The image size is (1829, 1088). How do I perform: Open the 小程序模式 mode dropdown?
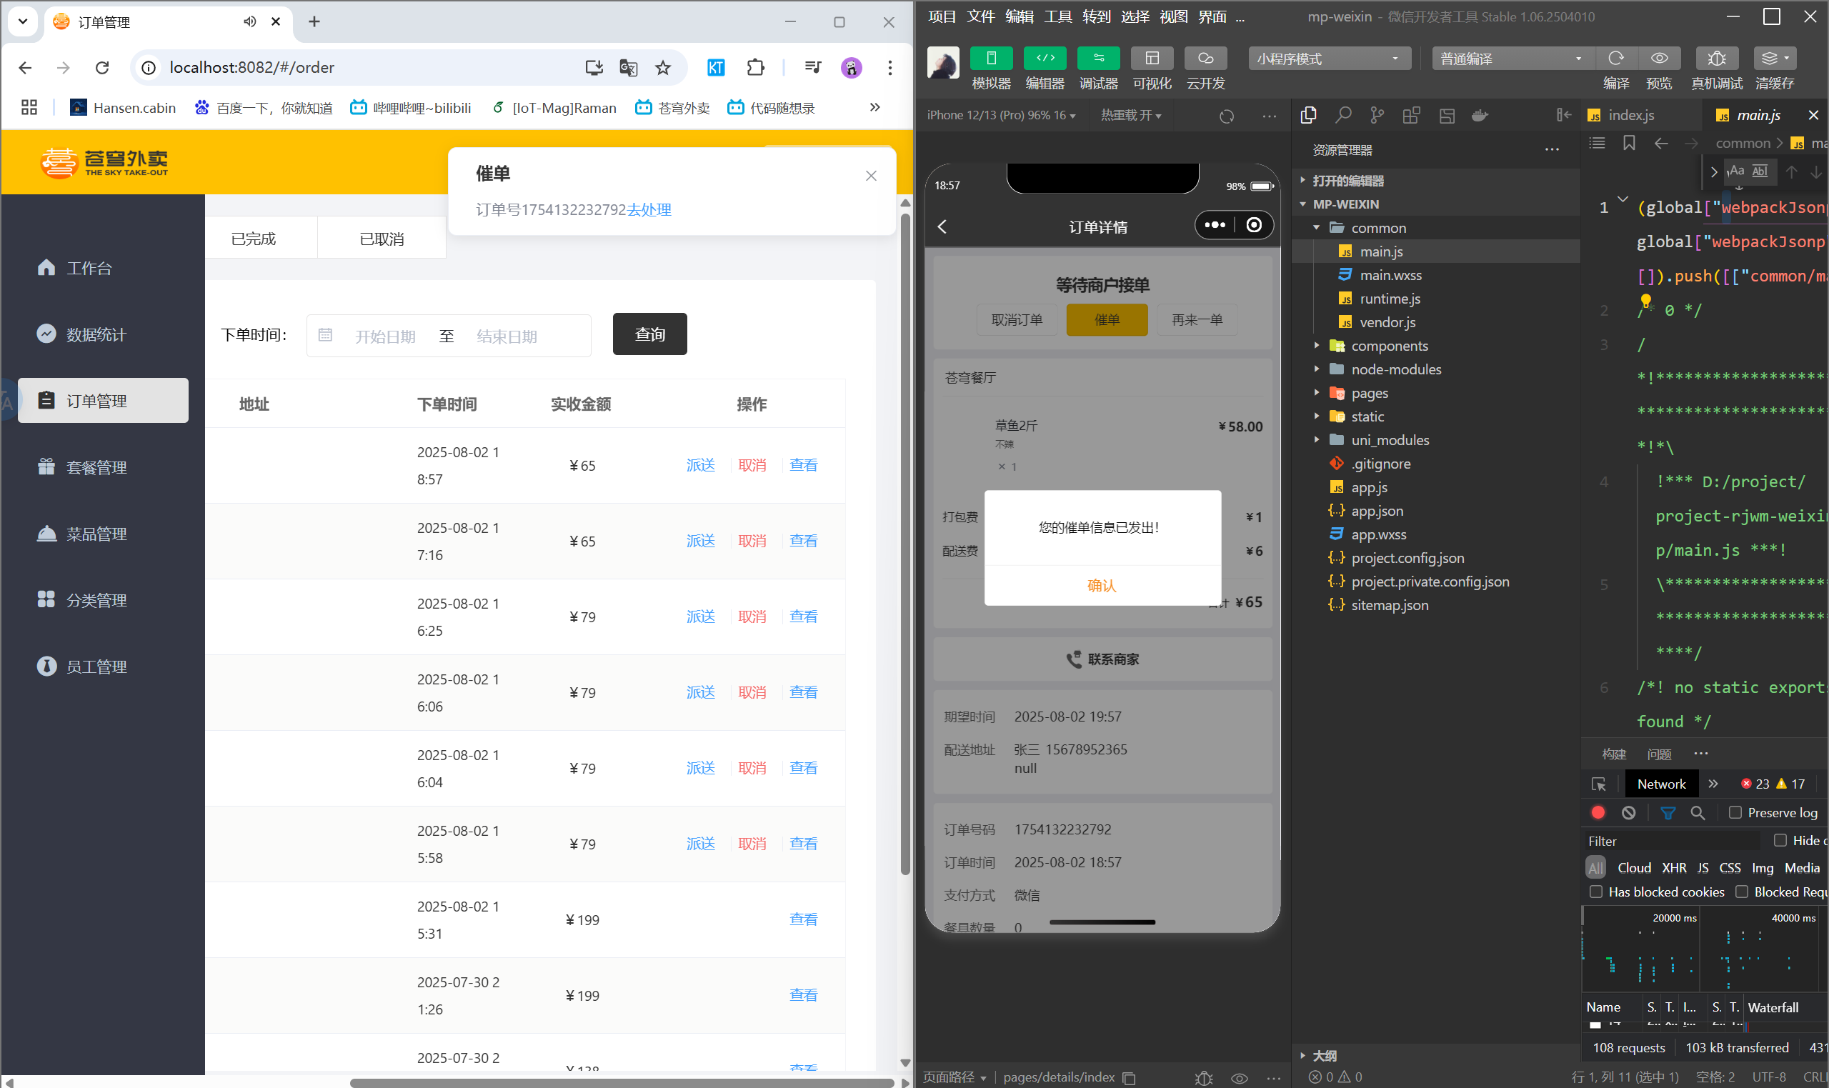click(x=1328, y=58)
